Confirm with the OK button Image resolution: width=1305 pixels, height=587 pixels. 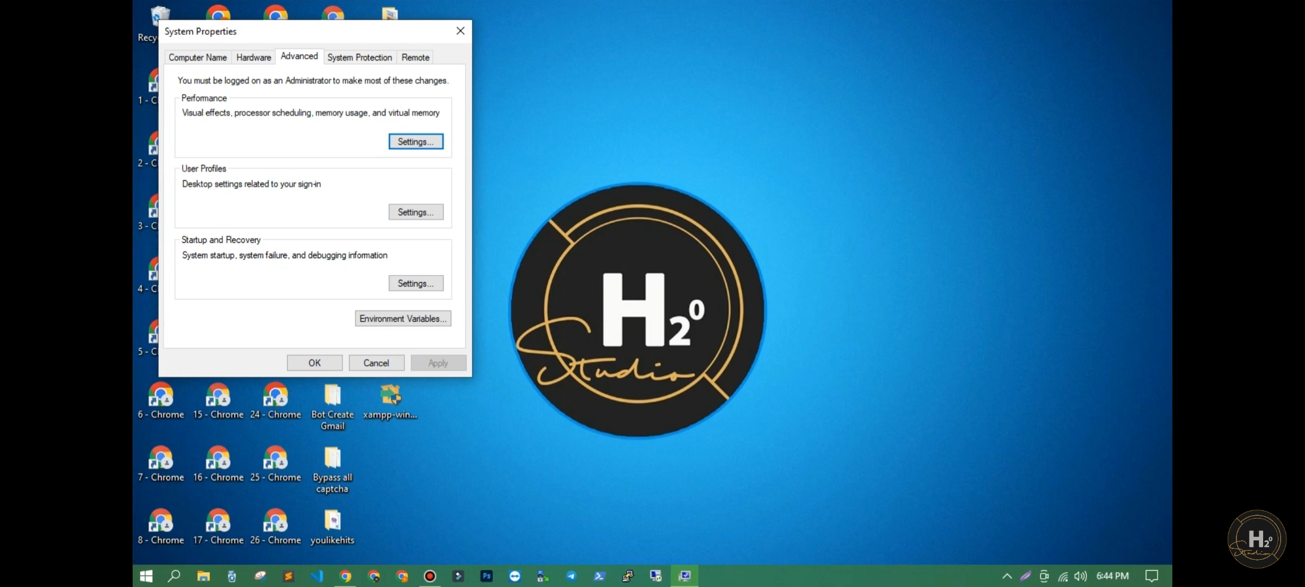coord(314,363)
